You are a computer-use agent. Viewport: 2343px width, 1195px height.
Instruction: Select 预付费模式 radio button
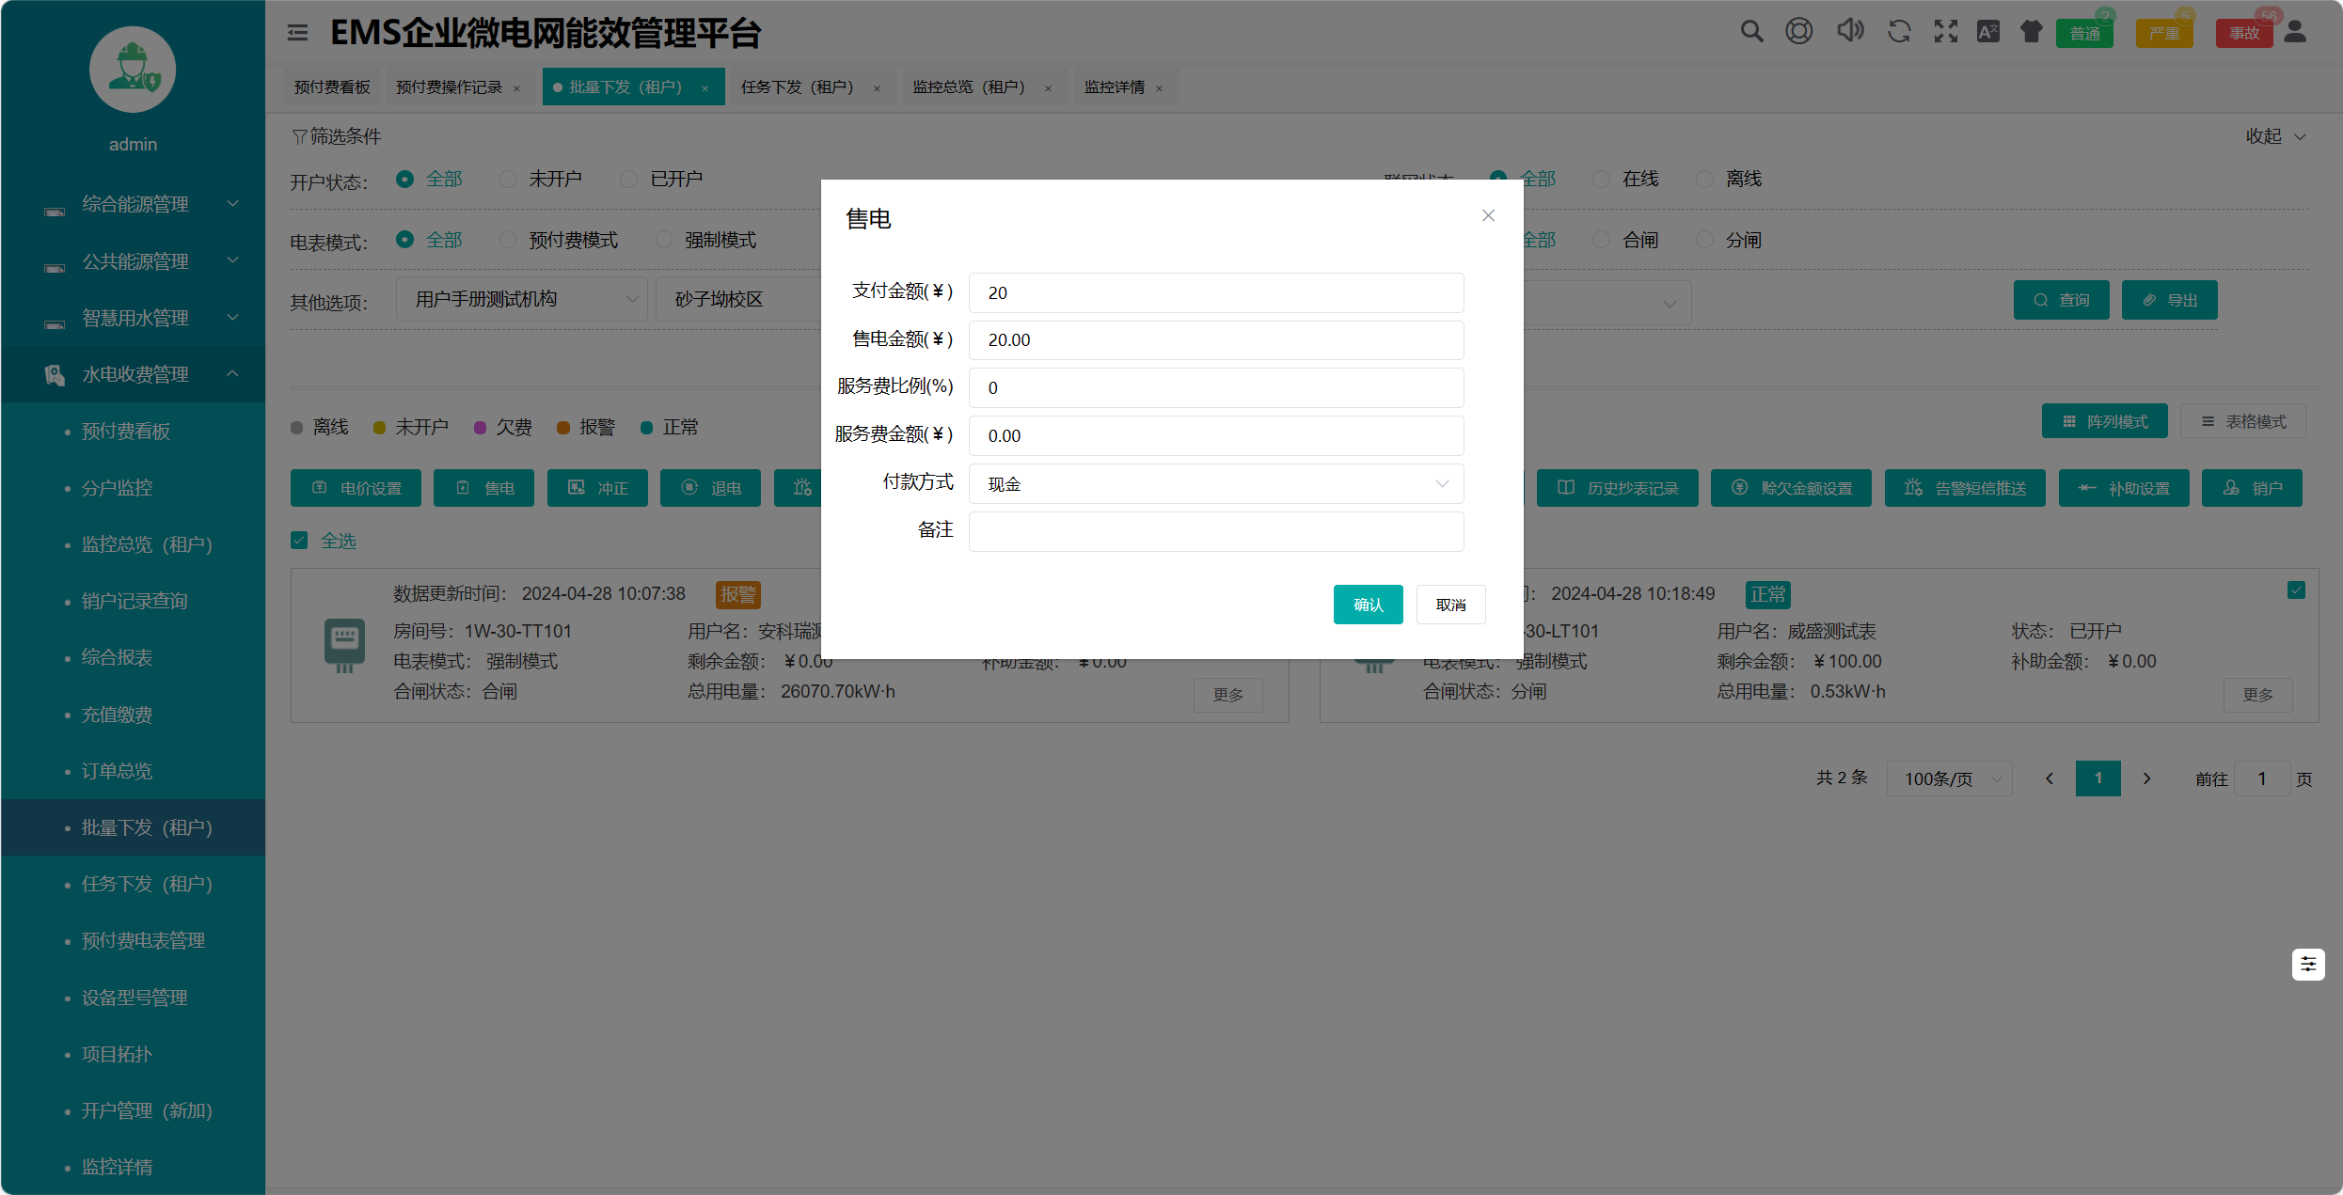click(508, 240)
